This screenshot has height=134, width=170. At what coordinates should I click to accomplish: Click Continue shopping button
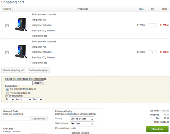38,70
